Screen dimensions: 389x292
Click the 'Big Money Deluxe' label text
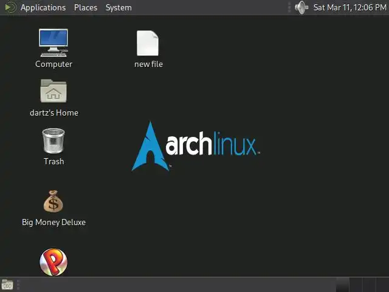[x=53, y=222]
